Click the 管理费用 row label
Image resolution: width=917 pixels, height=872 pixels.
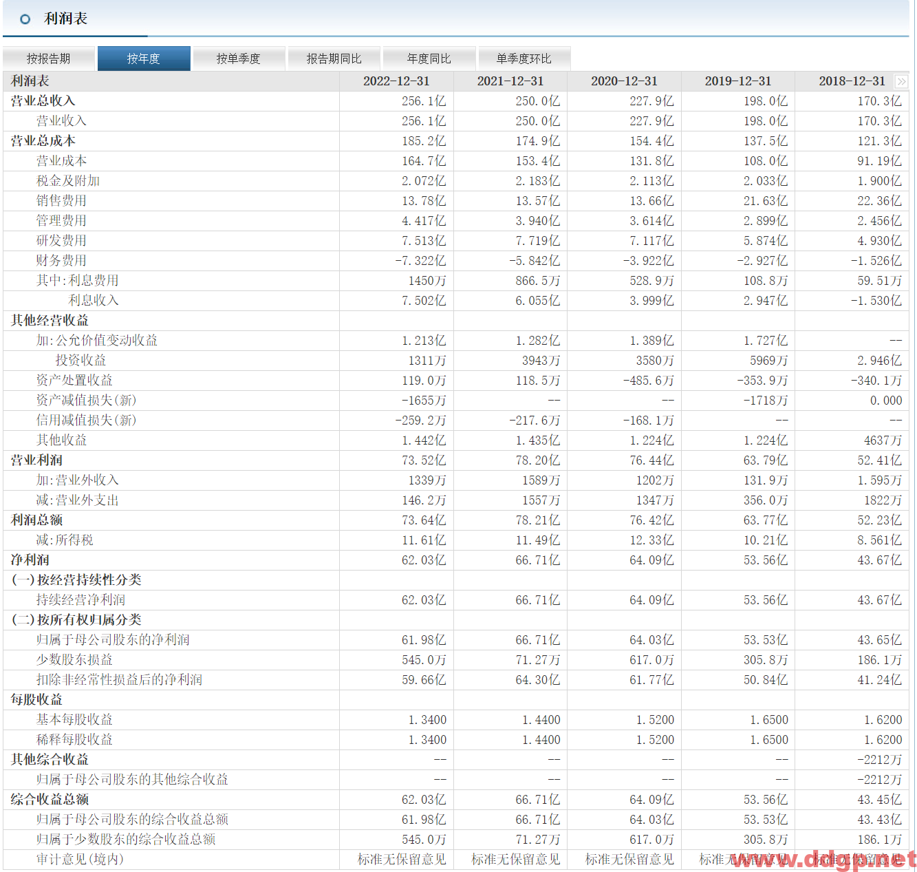pyautogui.click(x=61, y=221)
